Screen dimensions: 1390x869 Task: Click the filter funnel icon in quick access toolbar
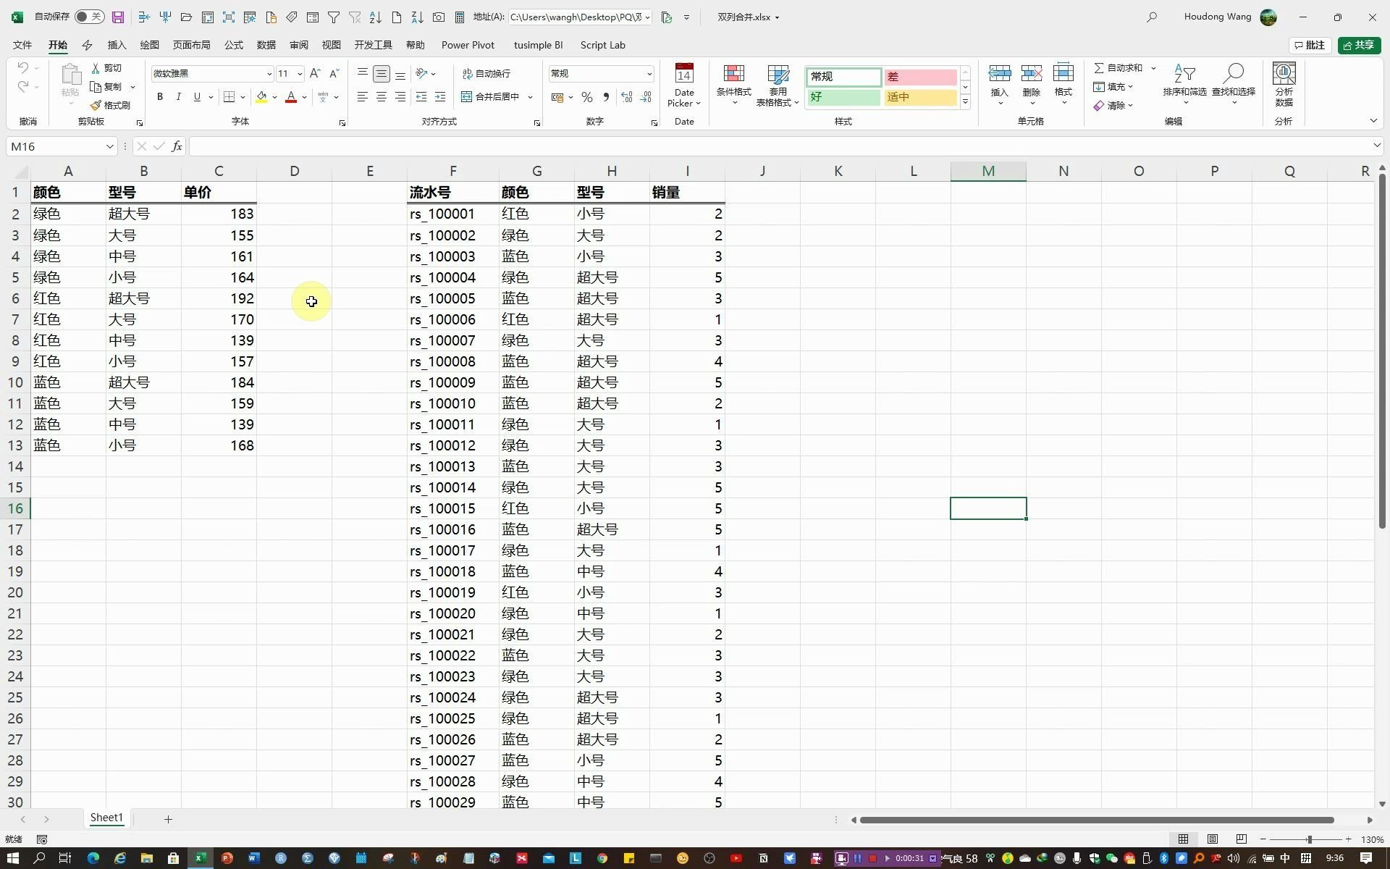coord(334,17)
